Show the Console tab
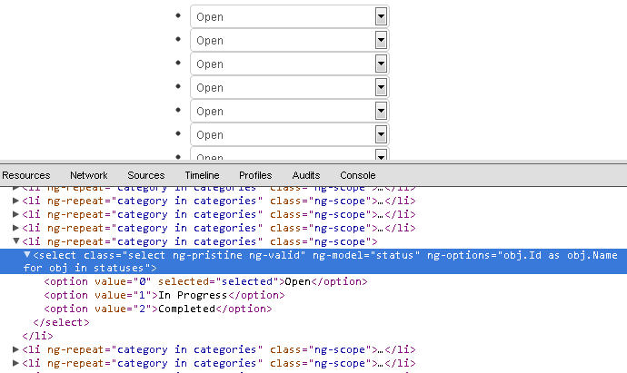 tap(358, 175)
